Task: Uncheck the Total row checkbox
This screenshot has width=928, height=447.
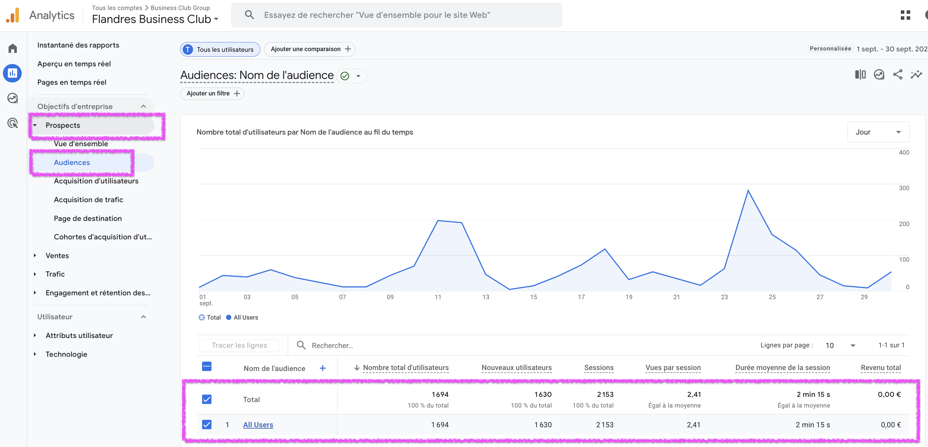Action: click(x=207, y=399)
